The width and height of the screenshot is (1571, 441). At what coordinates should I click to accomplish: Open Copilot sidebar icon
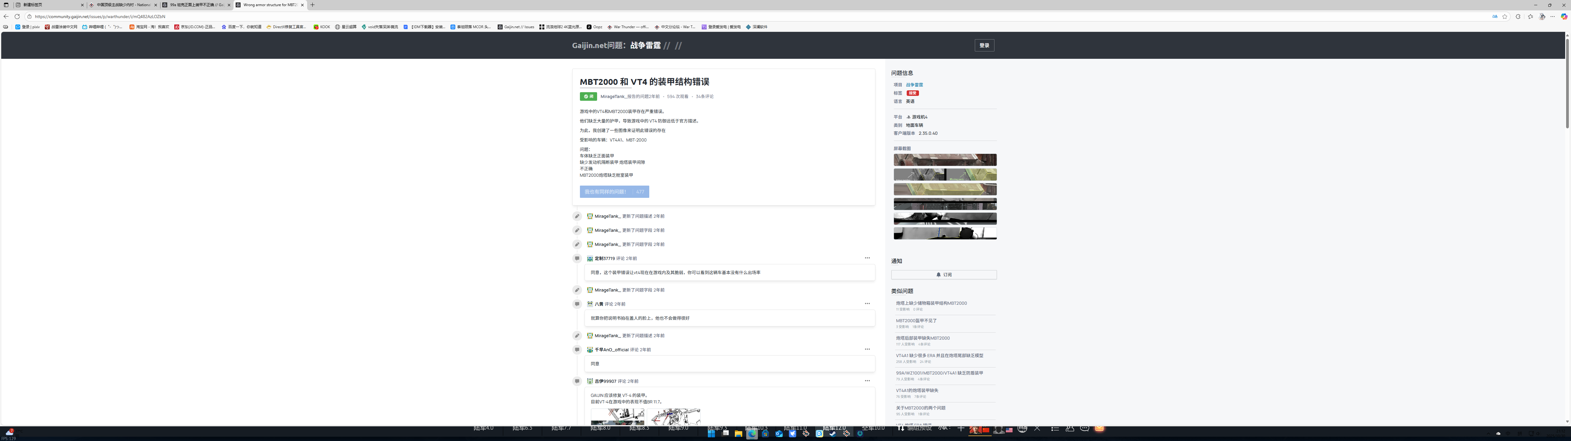click(x=1564, y=17)
